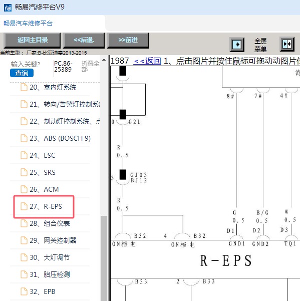Click the document icon beside 28、组合仪表
This screenshot has width=300, height=301.
point(24,223)
